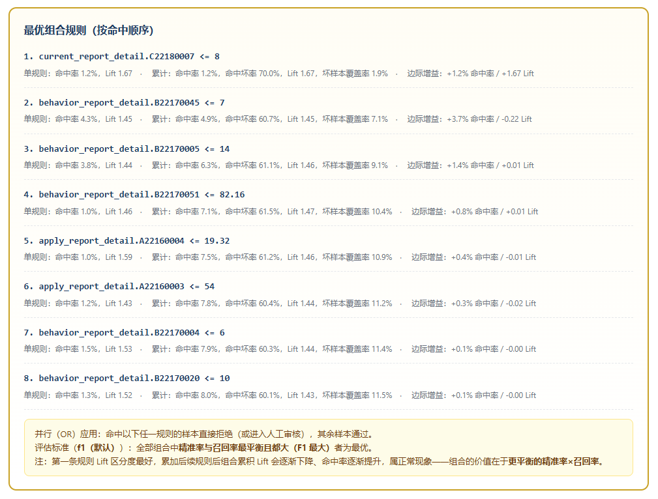Click rule 4 behavior_report_detail.B22170051 <= 82.16

point(134,195)
